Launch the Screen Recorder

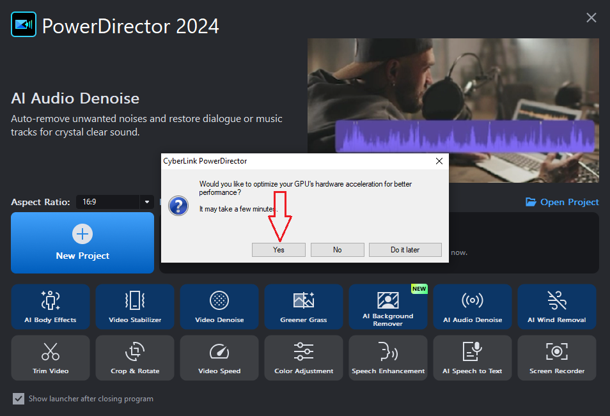pyautogui.click(x=557, y=358)
